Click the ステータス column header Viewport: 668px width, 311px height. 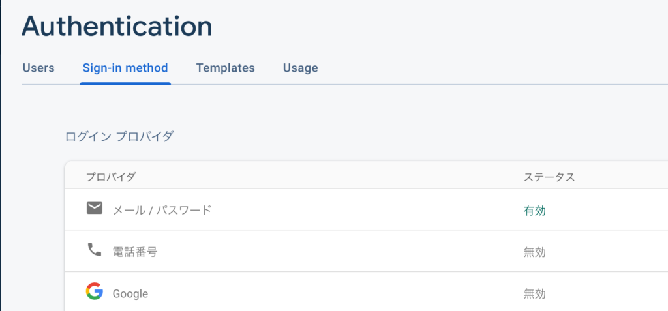[549, 177]
